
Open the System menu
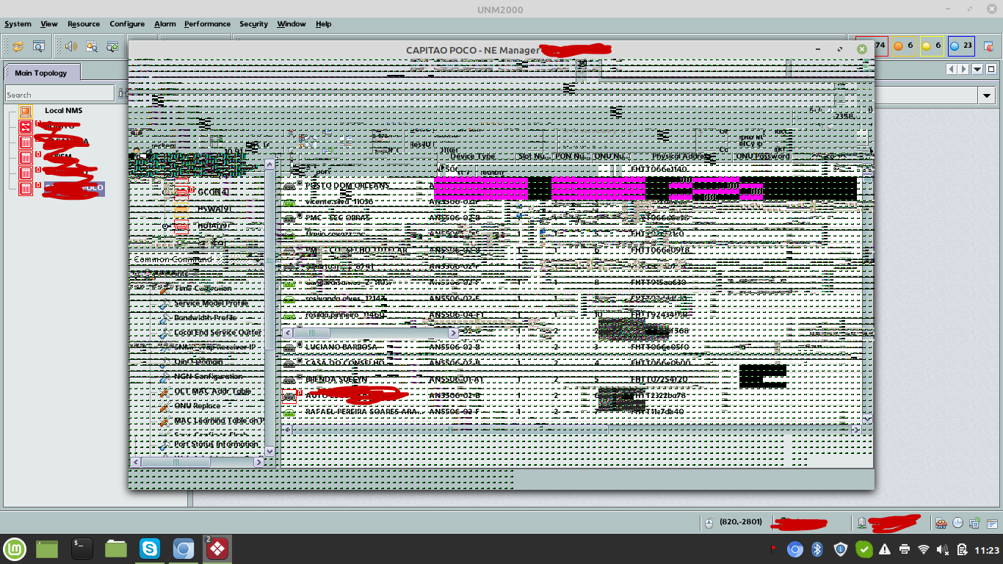[x=18, y=23]
